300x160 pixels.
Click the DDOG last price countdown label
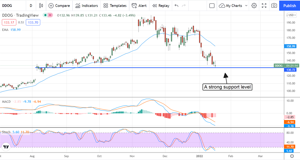(286, 65)
